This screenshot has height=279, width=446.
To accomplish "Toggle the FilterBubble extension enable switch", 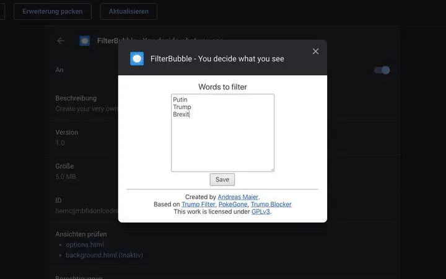I will tap(382, 70).
